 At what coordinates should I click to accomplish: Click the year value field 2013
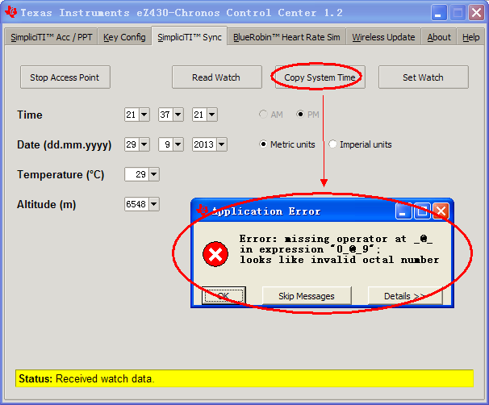[204, 144]
